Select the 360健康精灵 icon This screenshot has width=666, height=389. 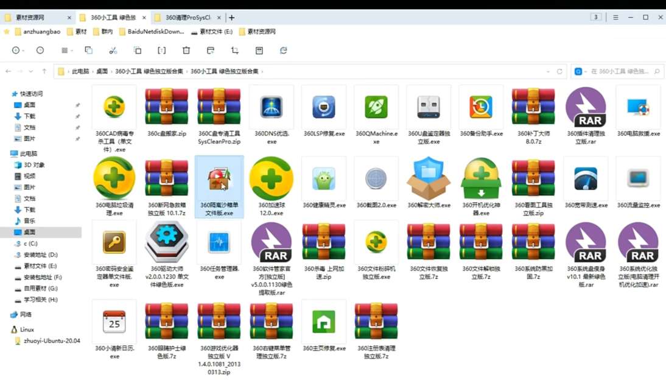click(x=323, y=180)
